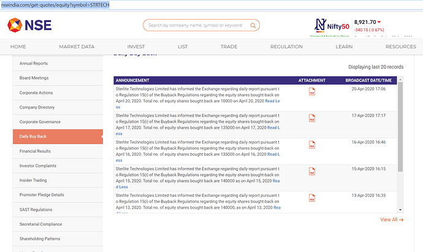Click Read Less on April 16 announcement
Viewport: 423px width, 252px height.
tap(273, 155)
